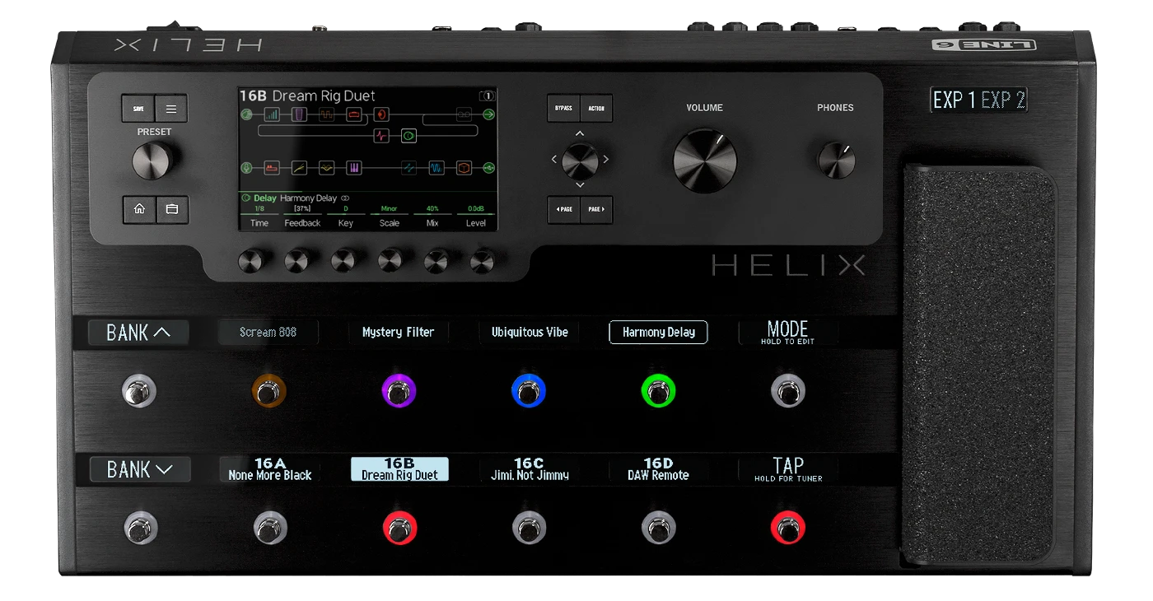Screen dimensions: 1153x601
Task: Select the purple compressor block on path 1
Action: [300, 114]
